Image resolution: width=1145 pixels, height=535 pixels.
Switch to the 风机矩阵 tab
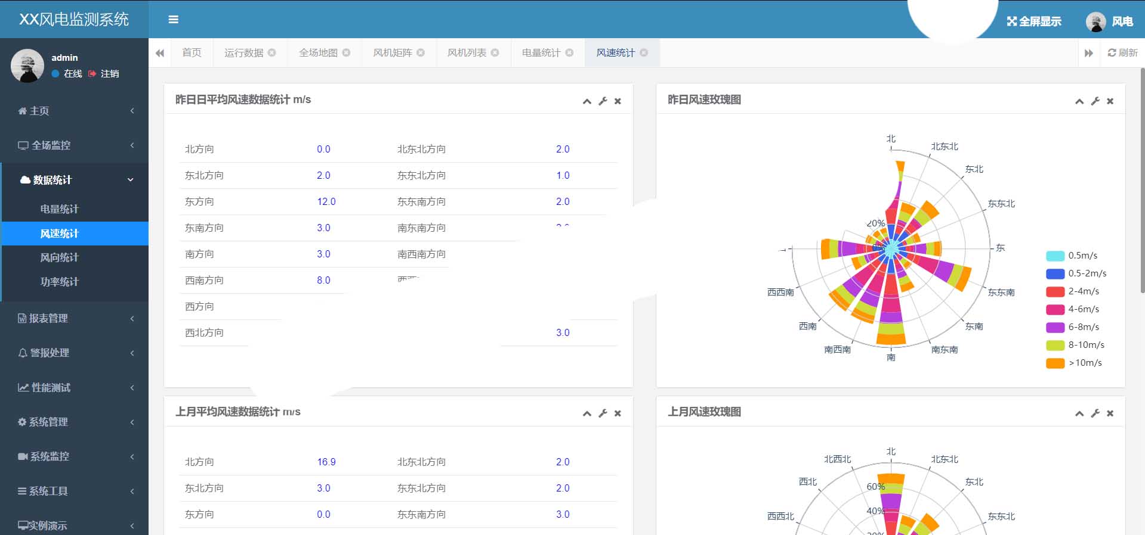point(392,52)
